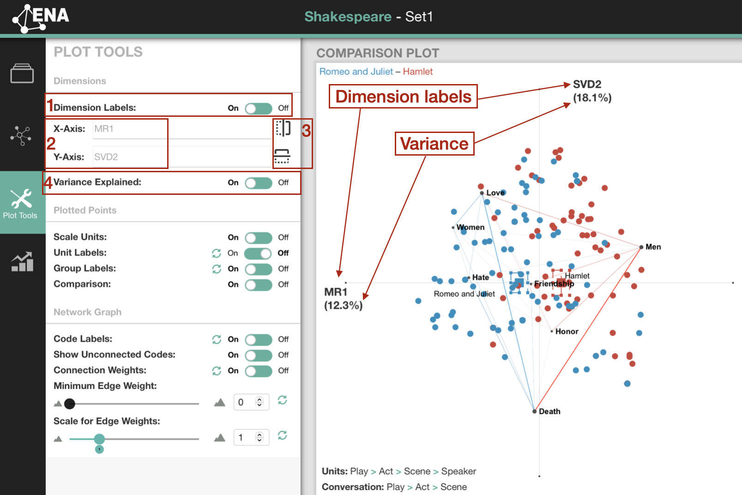
Task: Click the Scale for Edge Weights number field
Action: (246, 437)
